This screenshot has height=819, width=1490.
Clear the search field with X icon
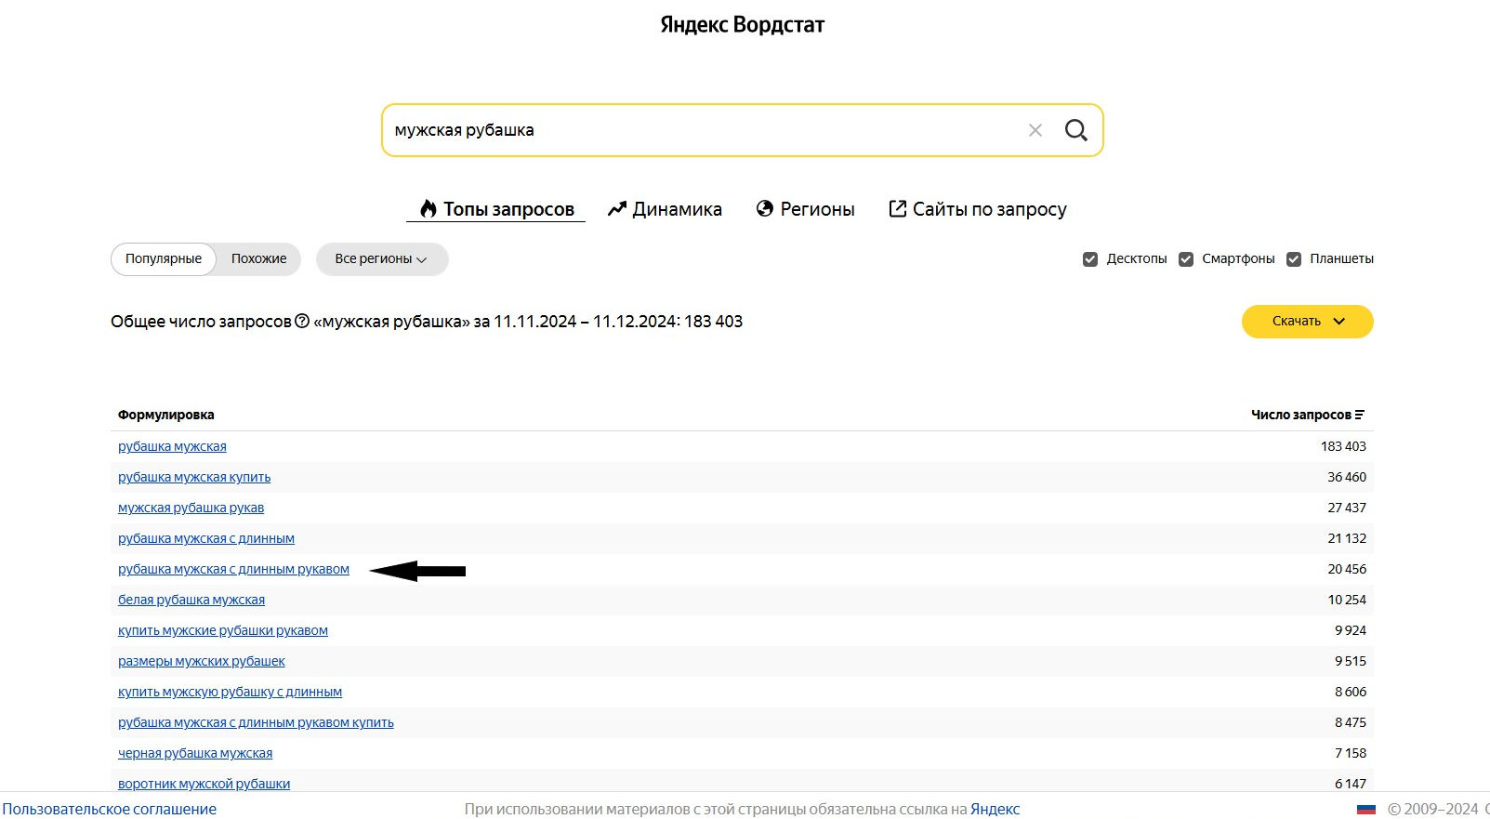click(1035, 130)
